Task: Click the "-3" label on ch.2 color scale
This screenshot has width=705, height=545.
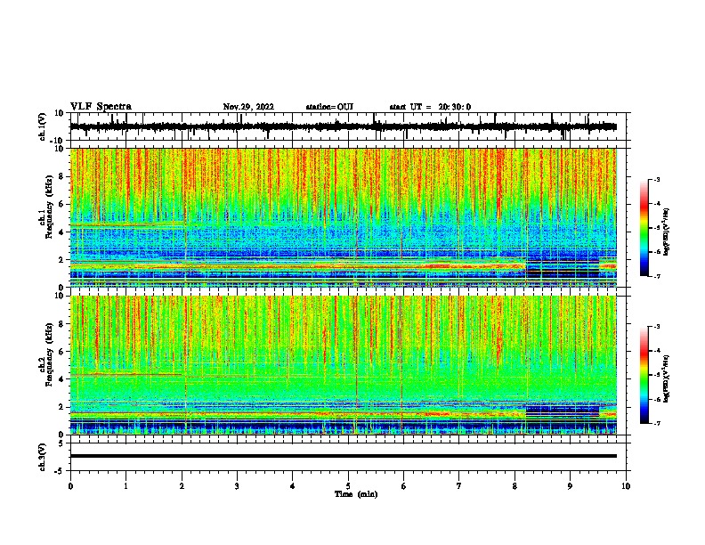Action: pos(657,327)
